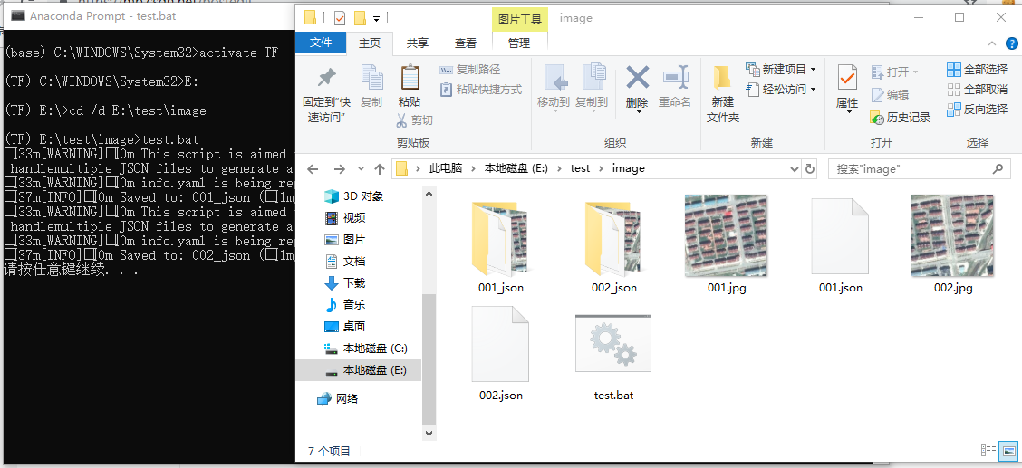1022x468 pixels.
Task: Open the address bar history dropdown
Action: tap(794, 169)
